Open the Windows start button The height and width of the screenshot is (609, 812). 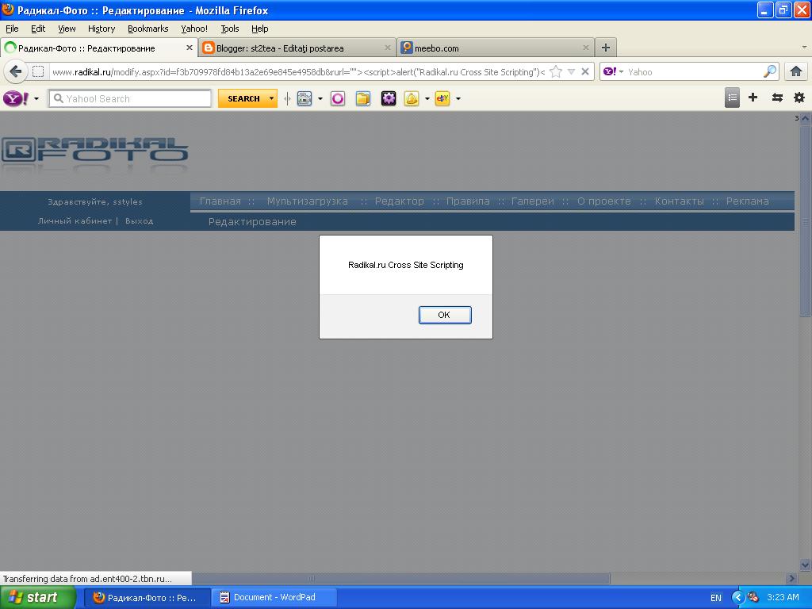(38, 597)
